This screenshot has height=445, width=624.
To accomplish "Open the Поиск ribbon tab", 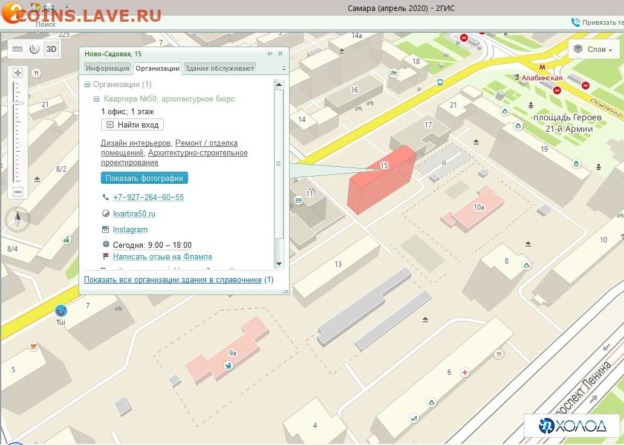I will [x=46, y=24].
